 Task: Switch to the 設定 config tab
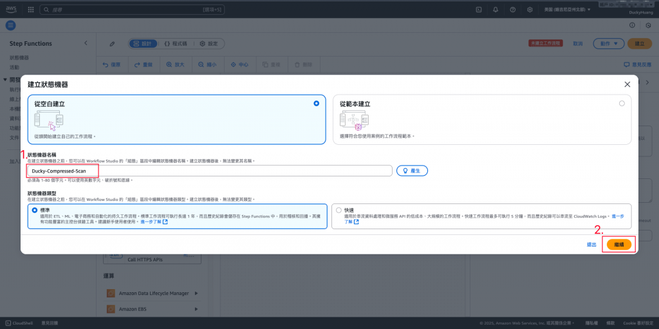point(209,44)
